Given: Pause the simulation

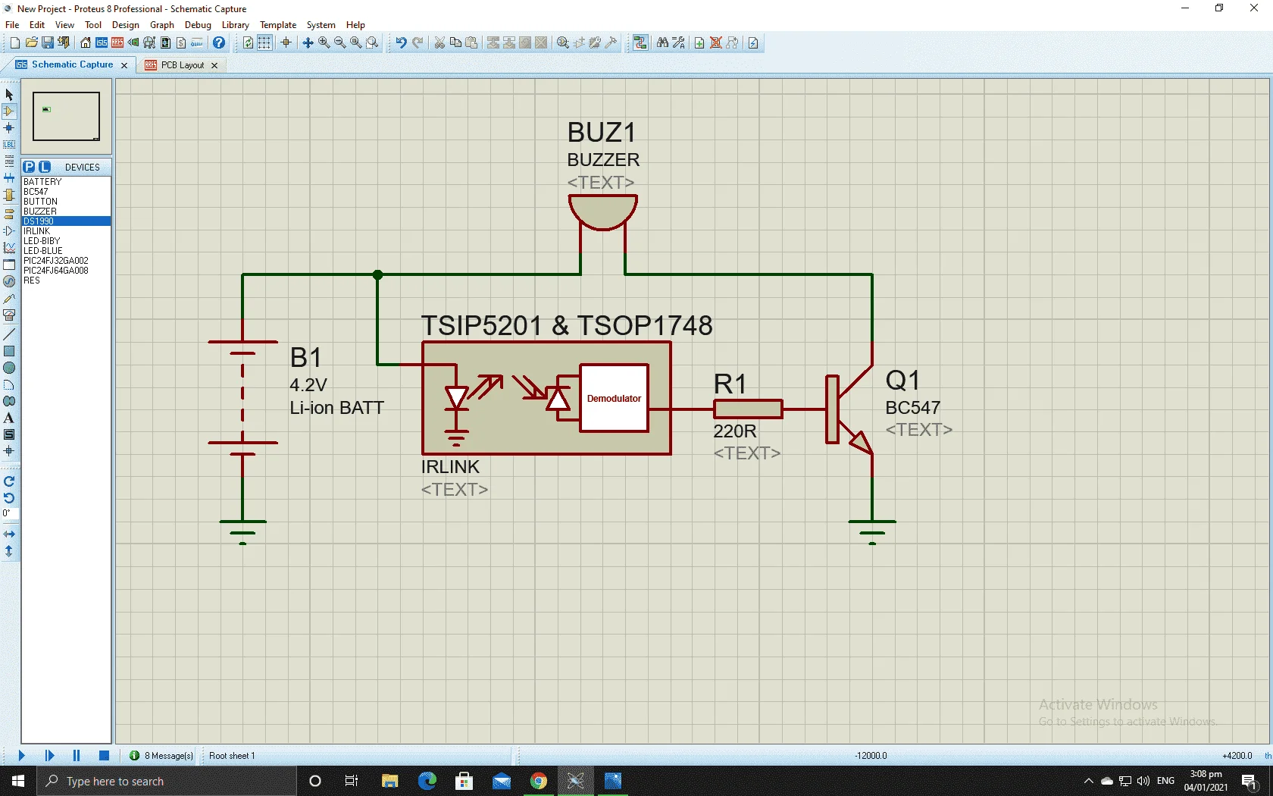Looking at the screenshot, I should tap(77, 756).
